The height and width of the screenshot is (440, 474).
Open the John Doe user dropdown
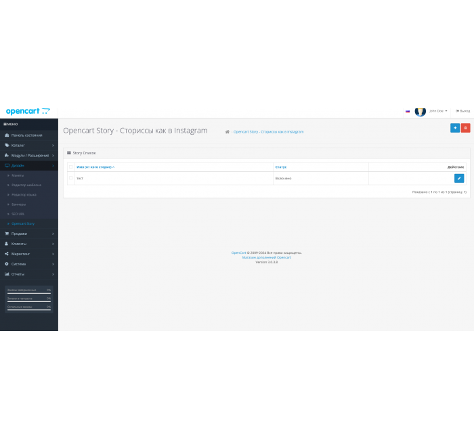point(438,111)
